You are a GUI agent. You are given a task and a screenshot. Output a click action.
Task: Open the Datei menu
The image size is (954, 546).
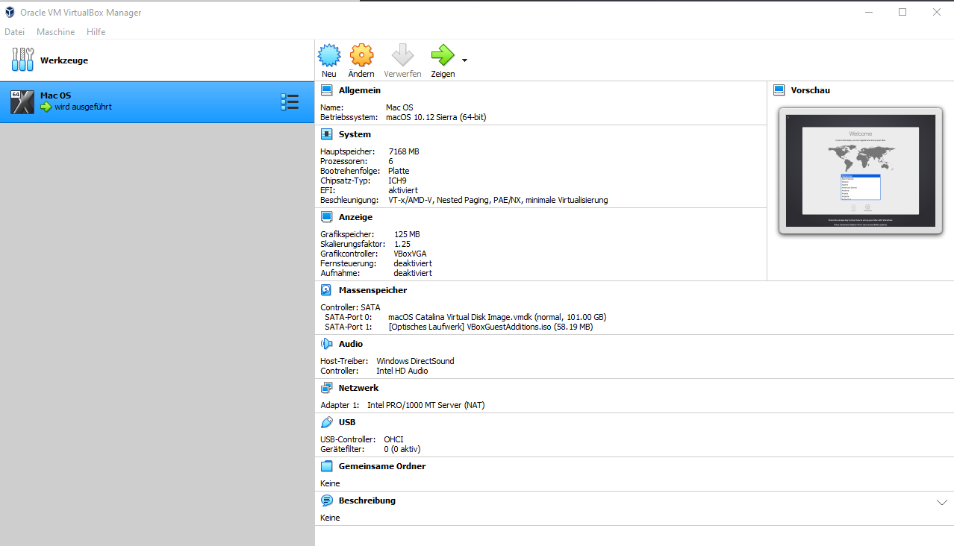coord(14,32)
